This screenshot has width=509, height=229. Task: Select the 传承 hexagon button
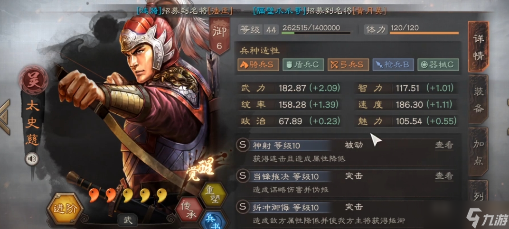pos(189,210)
